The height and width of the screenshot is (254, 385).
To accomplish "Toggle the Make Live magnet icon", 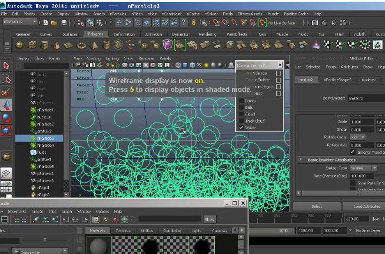I will 262,23.
